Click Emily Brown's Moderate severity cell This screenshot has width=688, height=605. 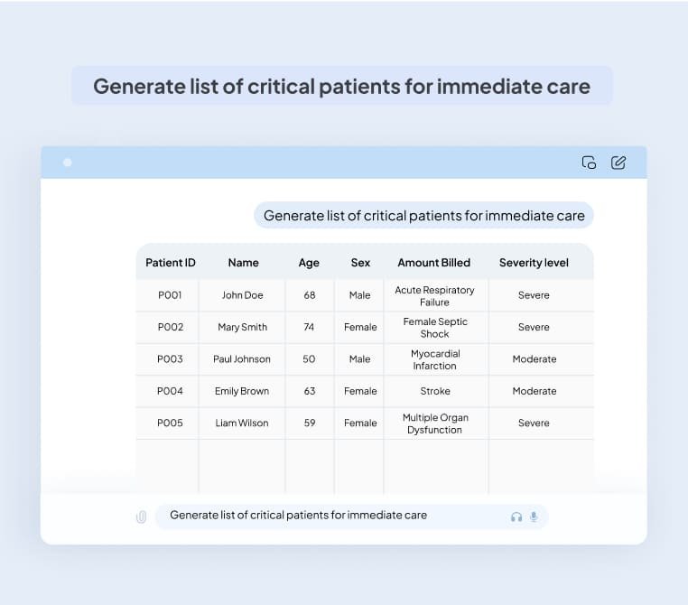pos(534,391)
